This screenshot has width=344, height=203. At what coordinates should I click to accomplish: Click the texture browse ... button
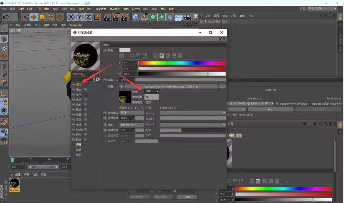[x=222, y=87]
